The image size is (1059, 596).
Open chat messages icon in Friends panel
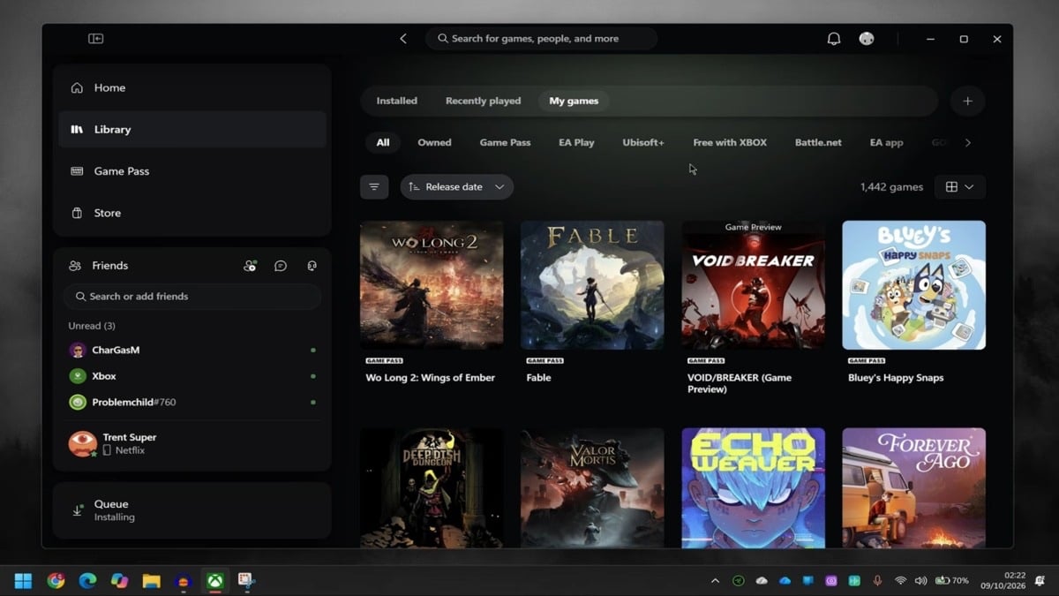281,266
